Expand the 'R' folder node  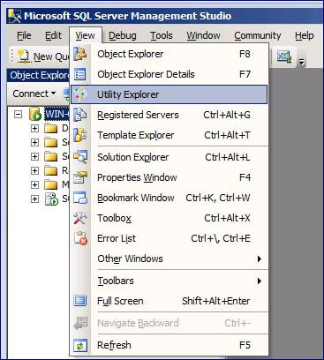[34, 170]
